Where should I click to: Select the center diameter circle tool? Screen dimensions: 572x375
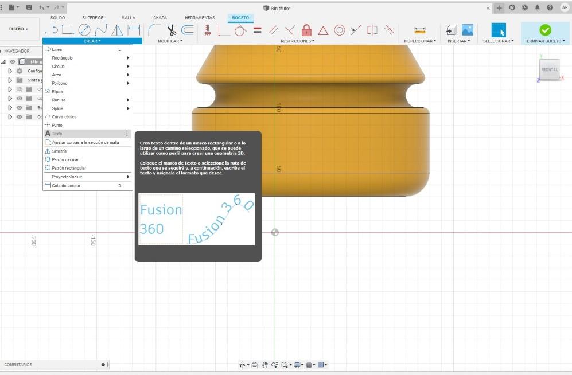coord(84,30)
